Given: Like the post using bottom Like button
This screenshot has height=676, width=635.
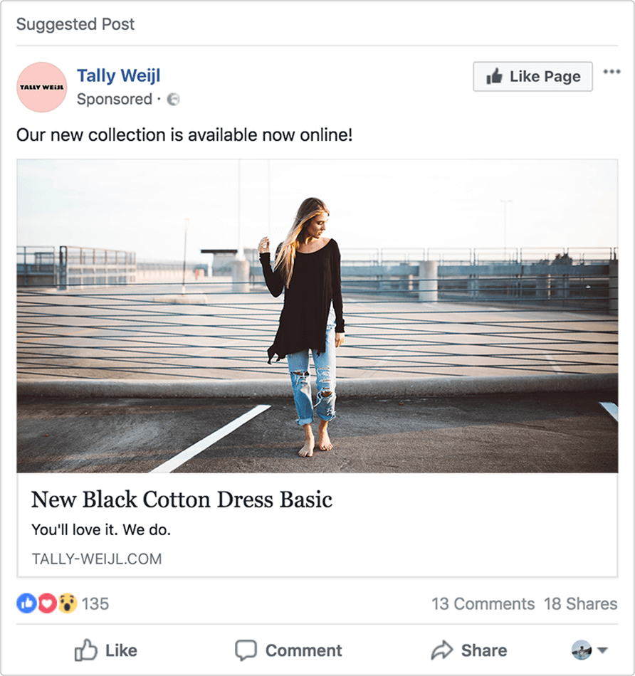Looking at the screenshot, I should 105,650.
